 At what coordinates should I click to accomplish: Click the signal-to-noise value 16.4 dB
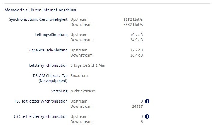click(x=136, y=55)
